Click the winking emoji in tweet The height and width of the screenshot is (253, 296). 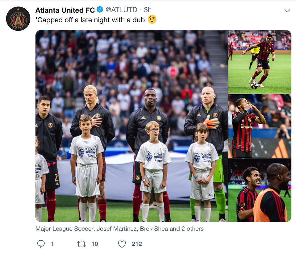[x=152, y=19]
